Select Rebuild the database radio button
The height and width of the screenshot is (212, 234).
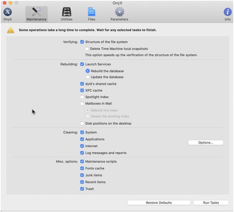88,71
